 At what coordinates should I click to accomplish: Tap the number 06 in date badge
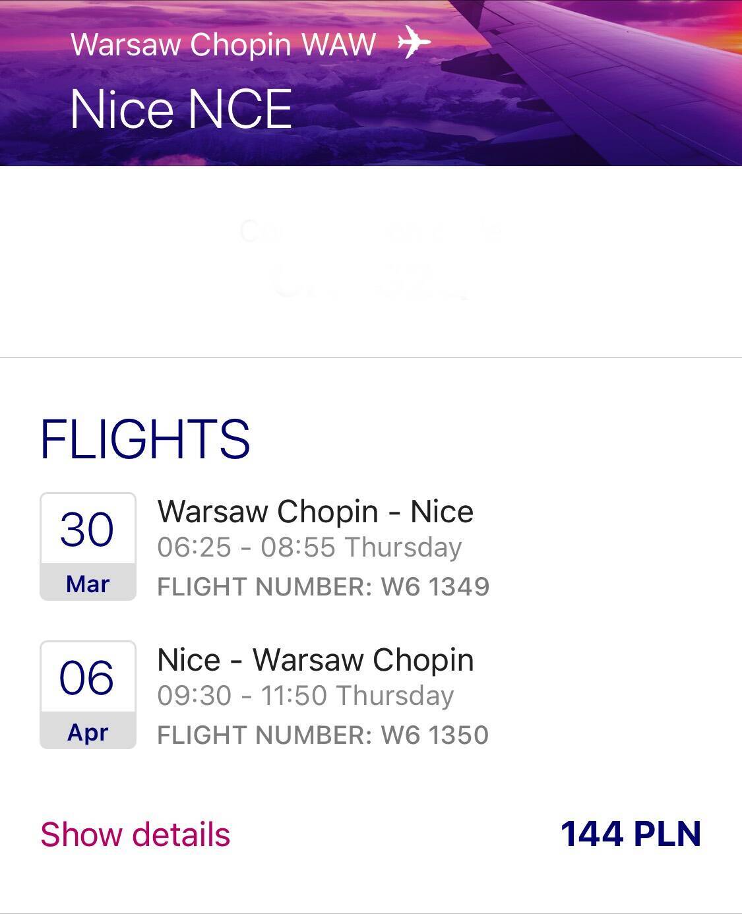pyautogui.click(x=87, y=678)
